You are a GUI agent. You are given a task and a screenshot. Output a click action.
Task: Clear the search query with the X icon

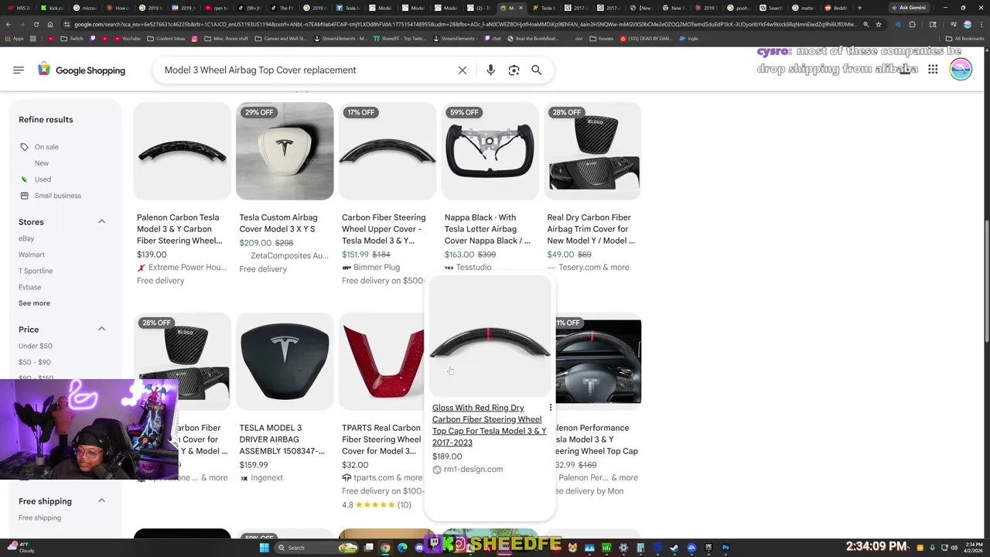click(x=463, y=70)
